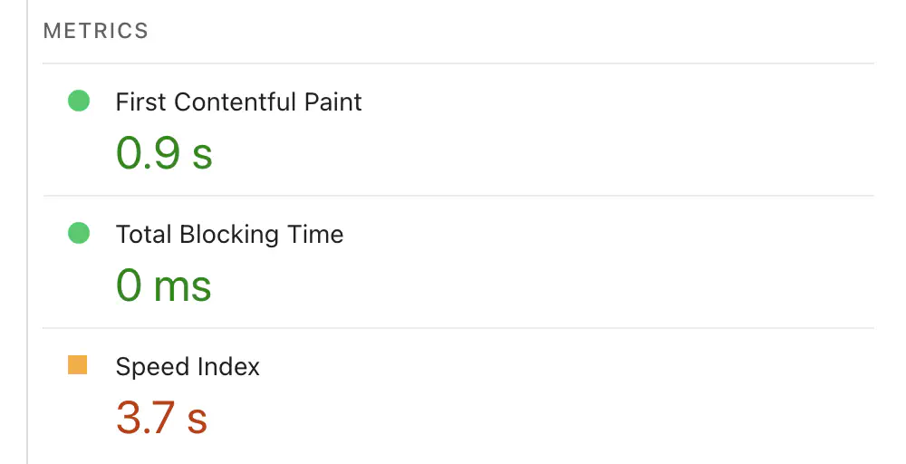The height and width of the screenshot is (464, 906).
Task: Click the digit "0" before ms
Action: 130,285
